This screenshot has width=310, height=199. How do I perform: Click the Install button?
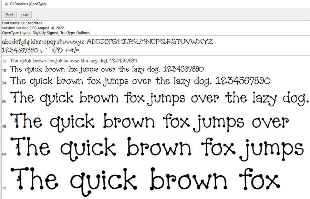point(25,14)
